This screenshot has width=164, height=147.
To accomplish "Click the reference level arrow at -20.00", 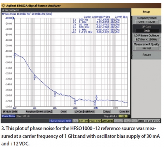I will coord(14,18).
